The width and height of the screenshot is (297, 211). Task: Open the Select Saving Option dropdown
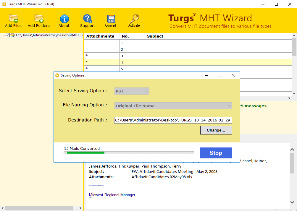(132, 91)
